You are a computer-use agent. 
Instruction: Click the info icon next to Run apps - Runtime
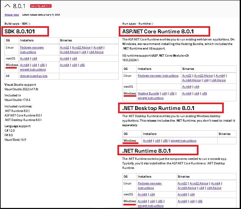point(152,24)
